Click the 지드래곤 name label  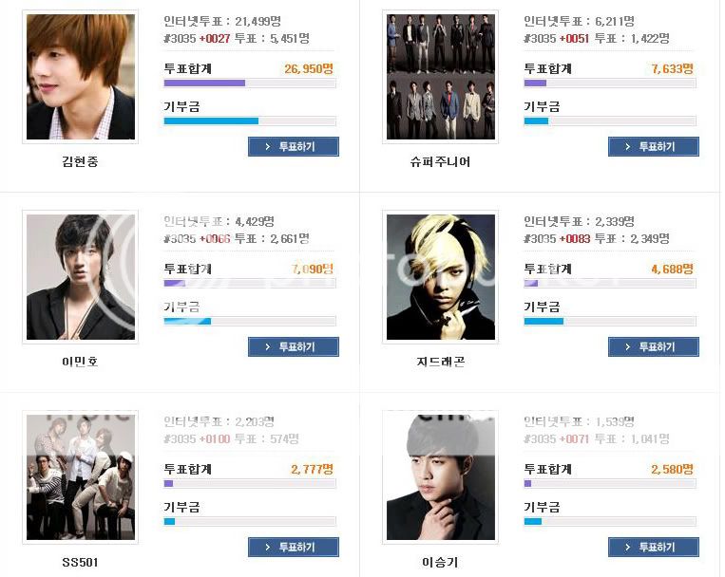point(440,362)
